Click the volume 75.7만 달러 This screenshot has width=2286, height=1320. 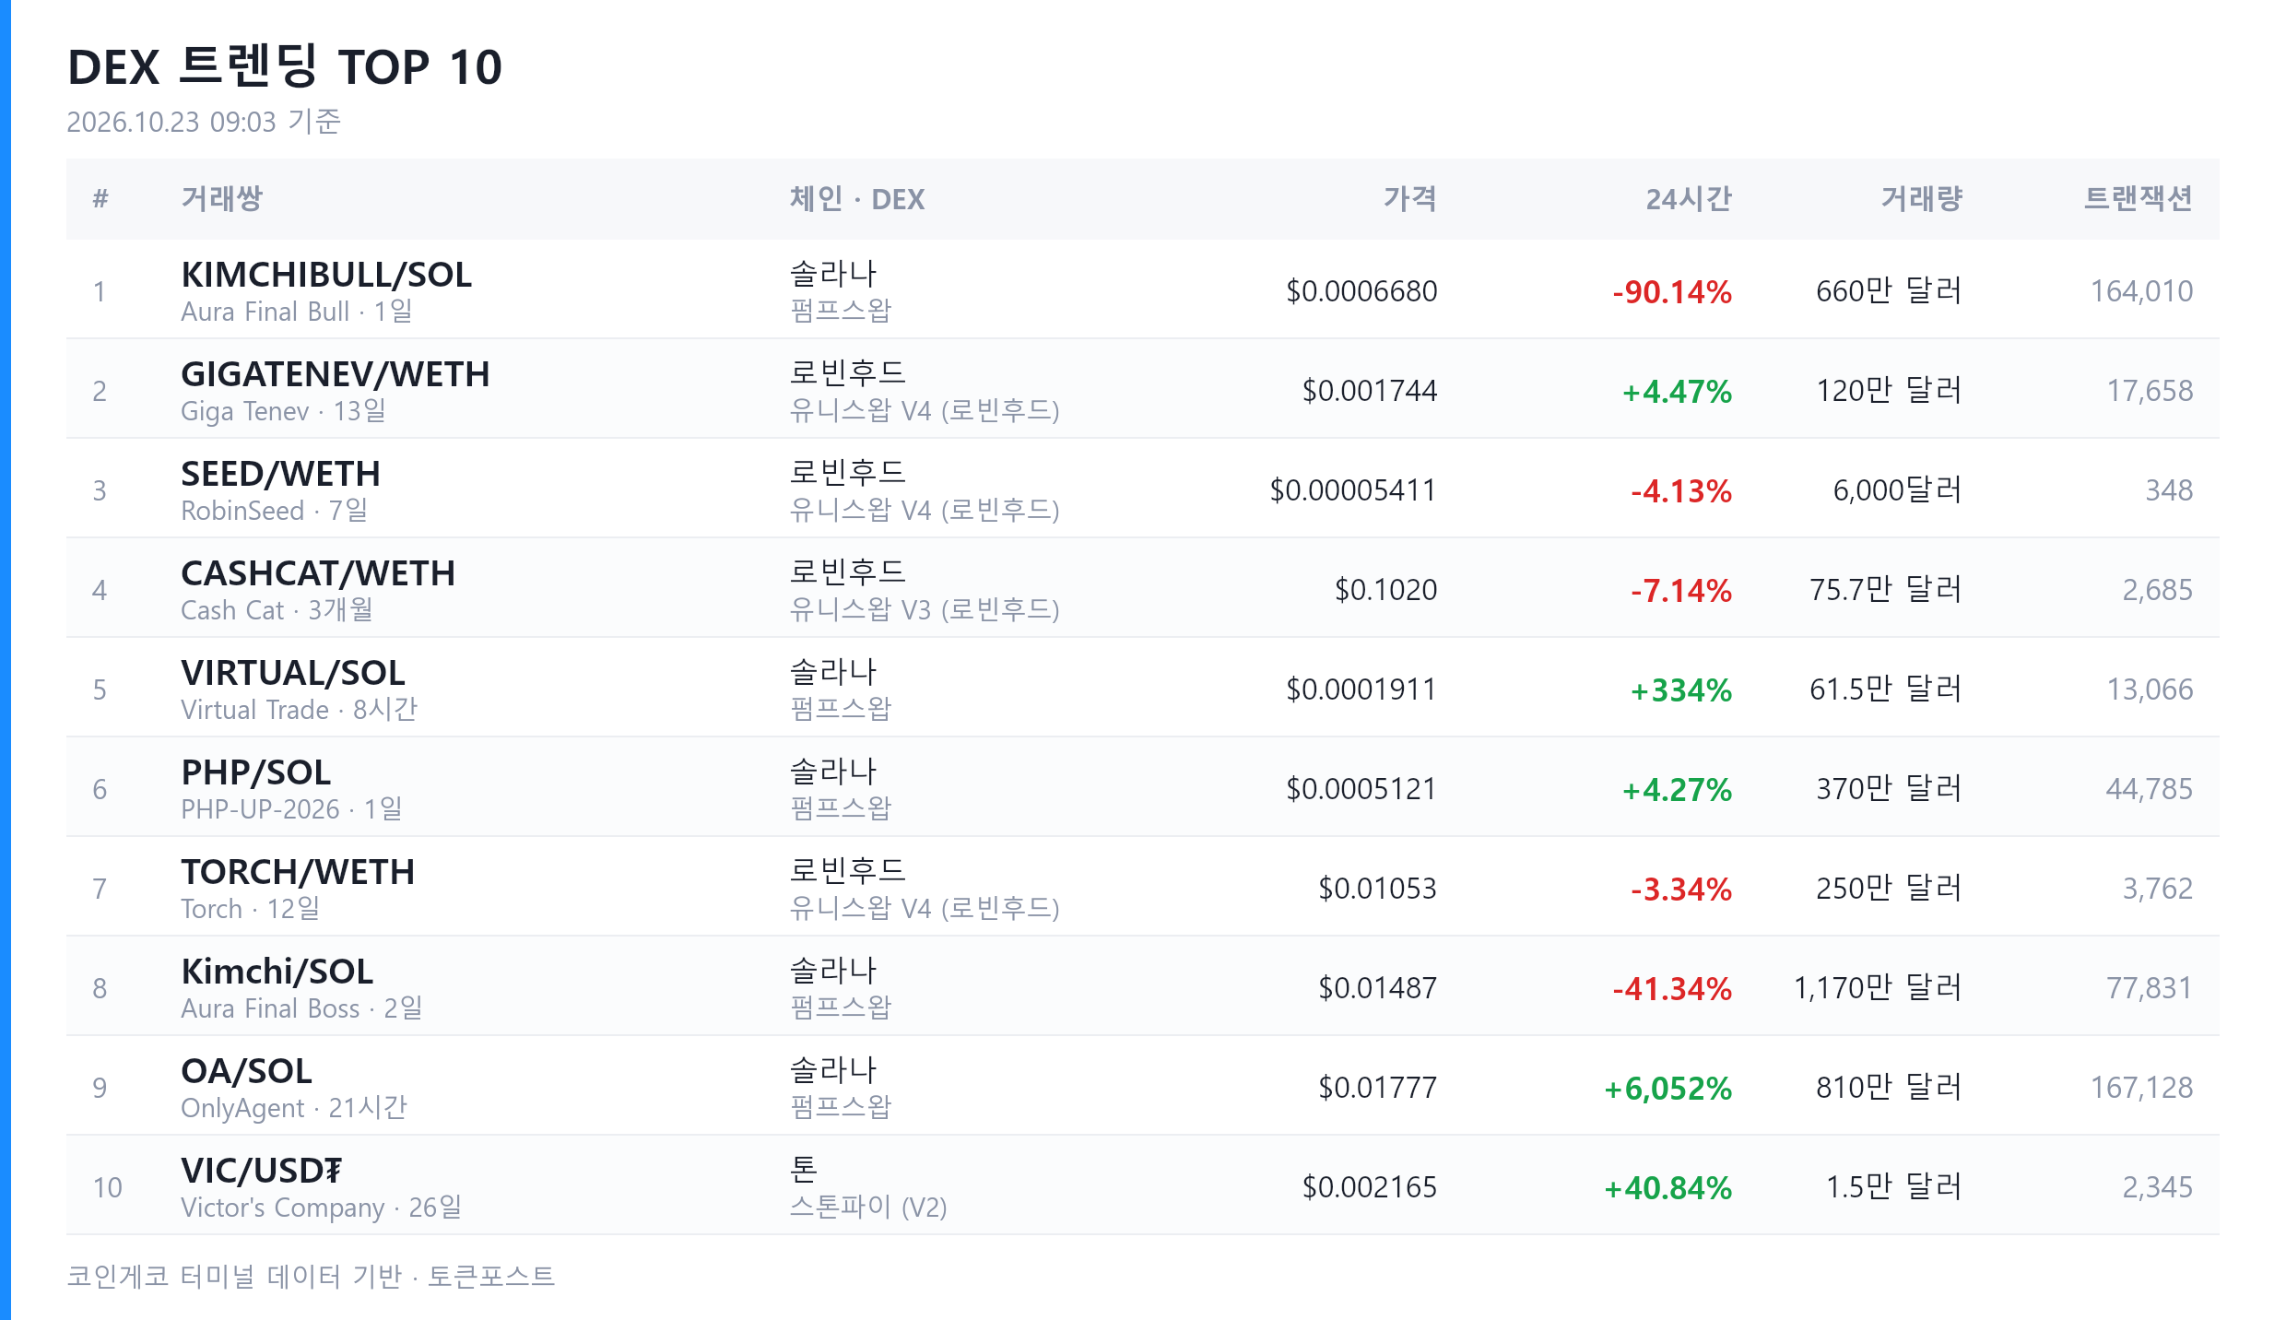pyautogui.click(x=1886, y=590)
